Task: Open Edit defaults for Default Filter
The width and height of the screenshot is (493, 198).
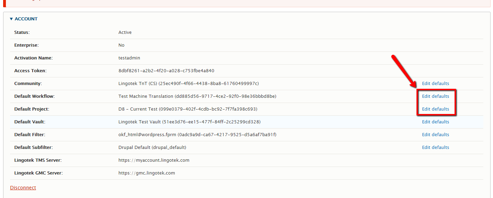Action: point(435,134)
